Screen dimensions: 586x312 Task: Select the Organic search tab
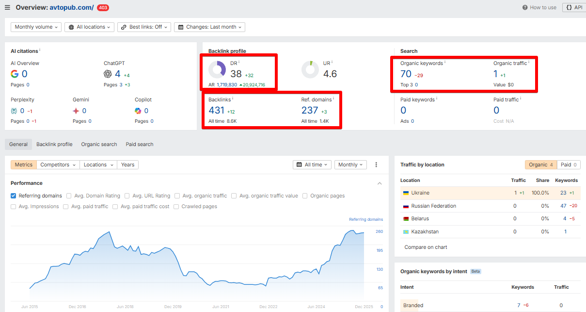[99, 144]
